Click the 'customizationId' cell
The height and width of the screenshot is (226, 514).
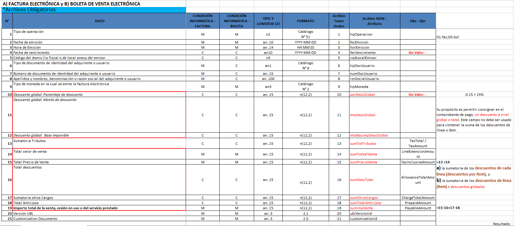point(374,219)
